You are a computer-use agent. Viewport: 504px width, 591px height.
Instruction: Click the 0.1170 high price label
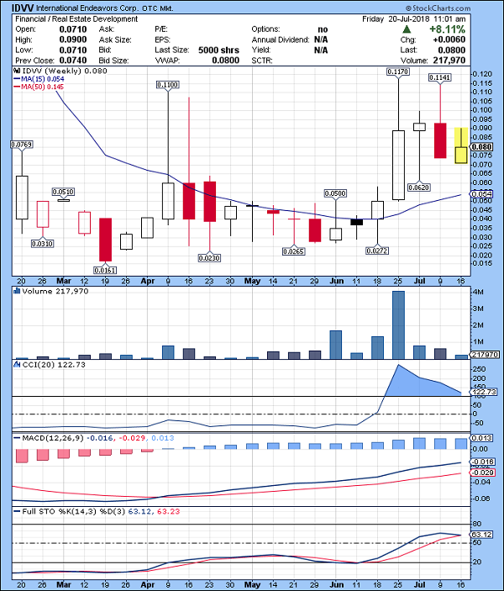(x=398, y=71)
